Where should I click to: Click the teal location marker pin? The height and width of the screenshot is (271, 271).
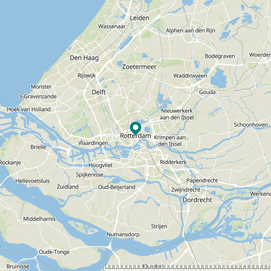click(x=135, y=128)
